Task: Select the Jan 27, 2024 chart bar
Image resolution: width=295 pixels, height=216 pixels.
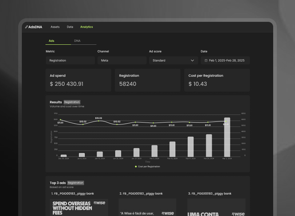Action: click(x=136, y=152)
